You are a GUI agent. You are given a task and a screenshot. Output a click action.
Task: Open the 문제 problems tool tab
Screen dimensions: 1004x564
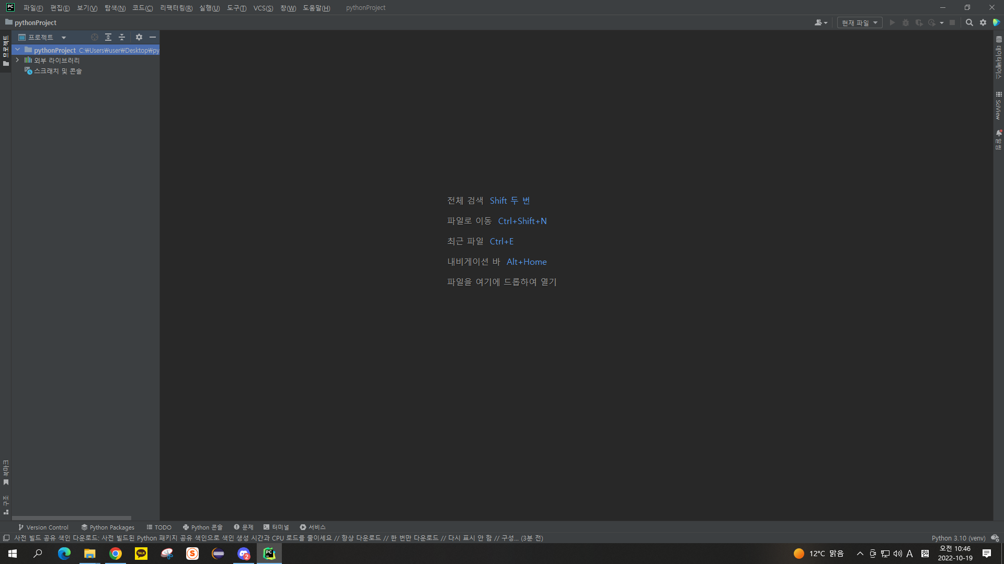pos(244,527)
